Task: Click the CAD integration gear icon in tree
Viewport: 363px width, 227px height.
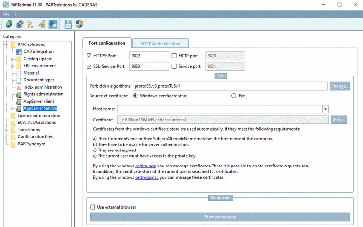Action: (x=19, y=52)
